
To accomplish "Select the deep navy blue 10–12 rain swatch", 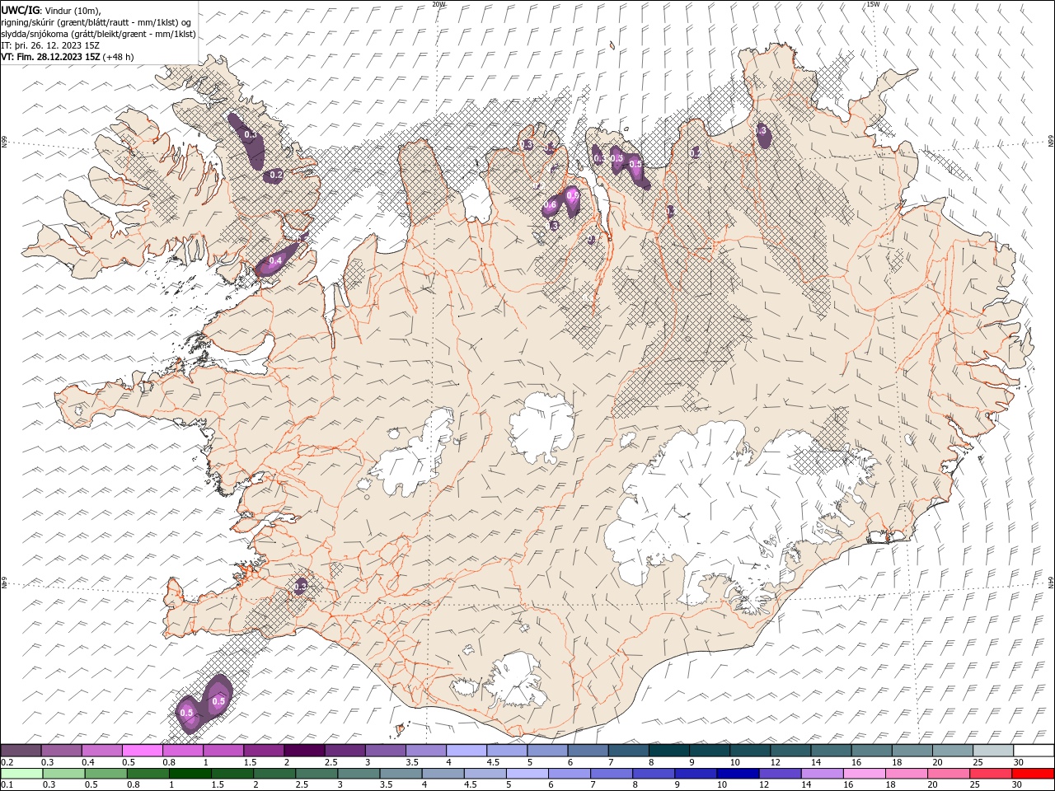I will coord(737,774).
